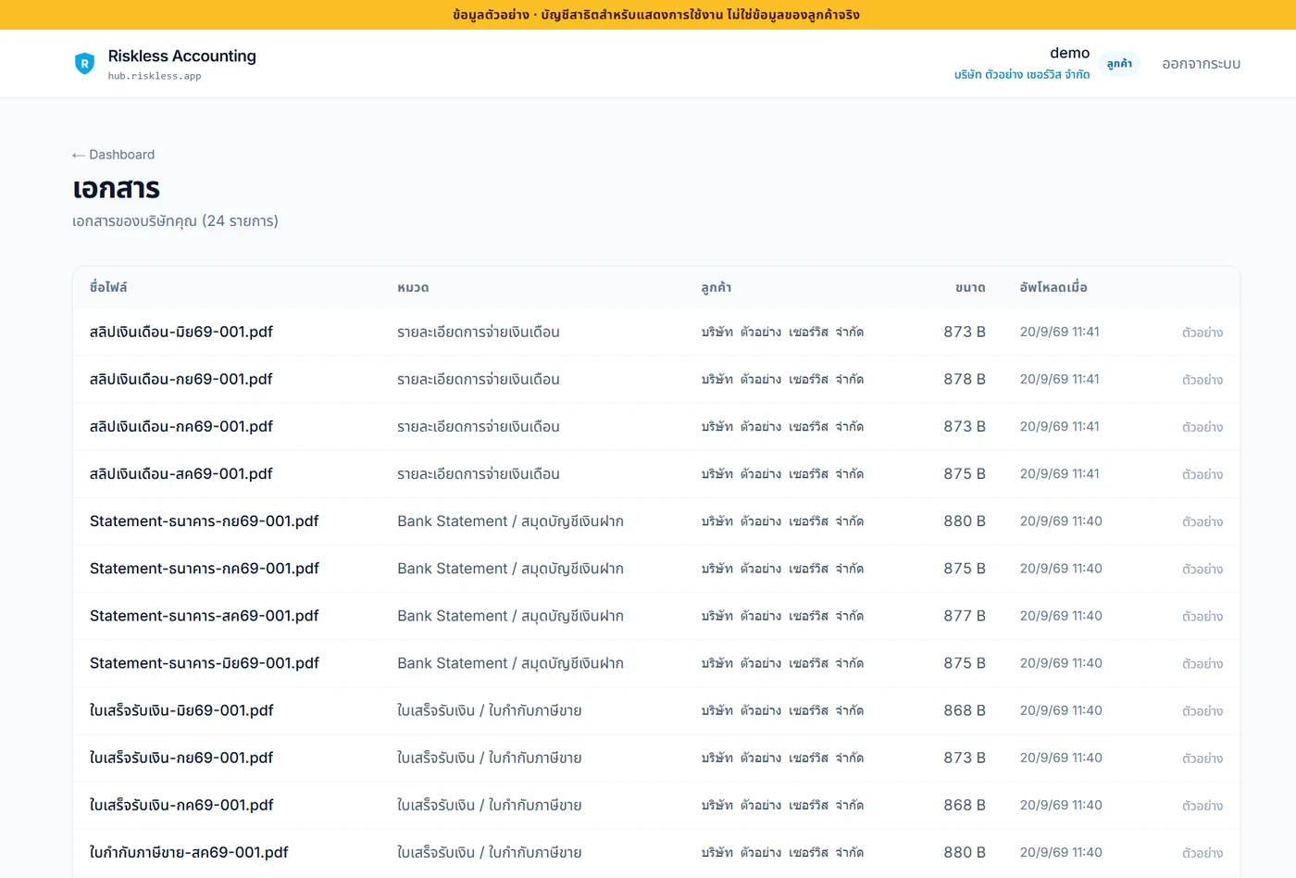Click the Riskless shield logo icon
Image resolution: width=1296 pixels, height=878 pixels.
[x=84, y=64]
